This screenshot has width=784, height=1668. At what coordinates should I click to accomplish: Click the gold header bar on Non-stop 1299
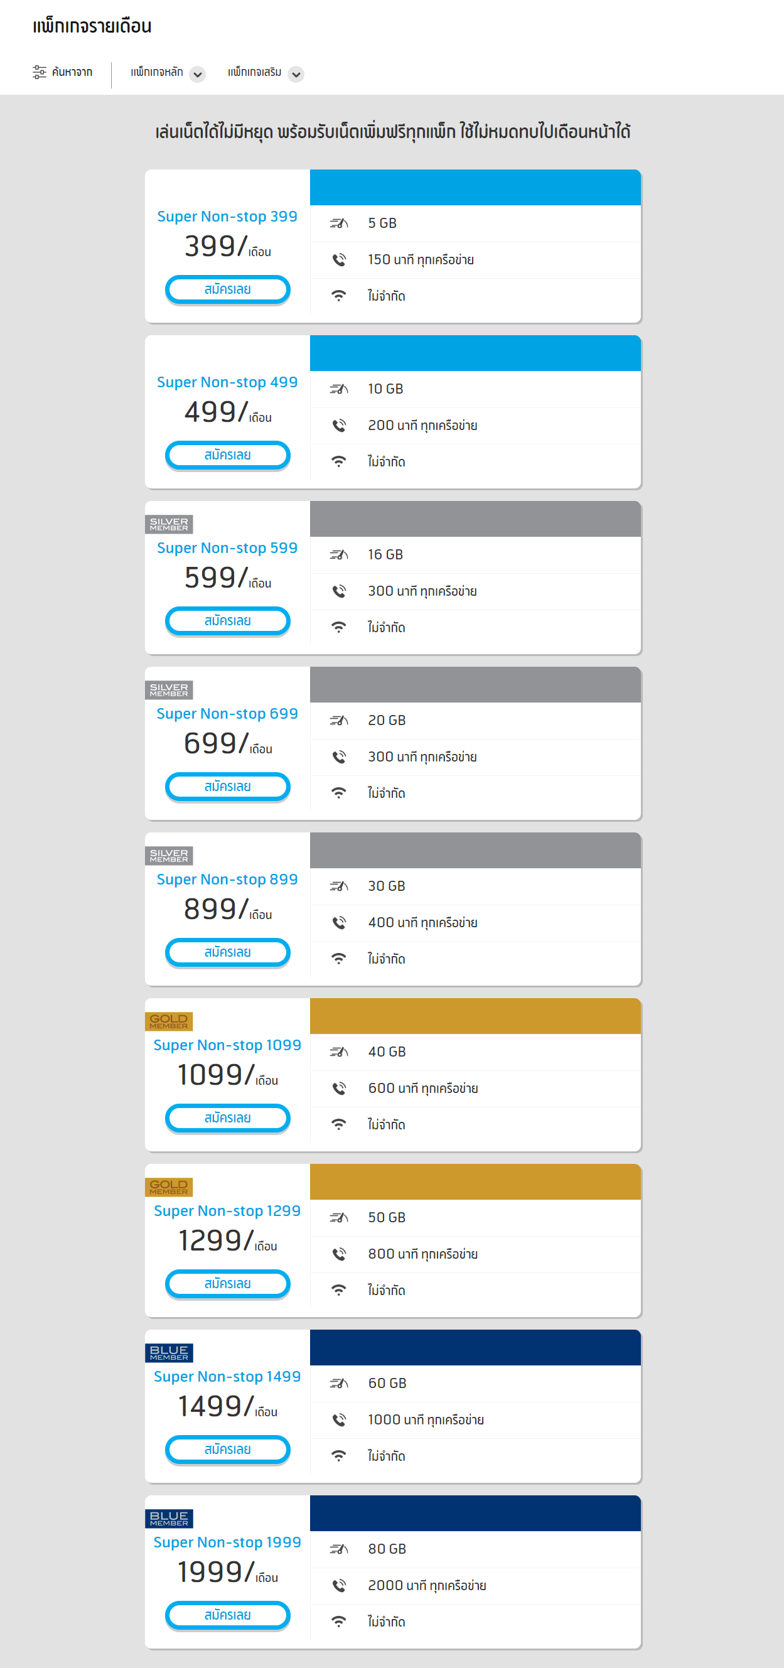475,1181
